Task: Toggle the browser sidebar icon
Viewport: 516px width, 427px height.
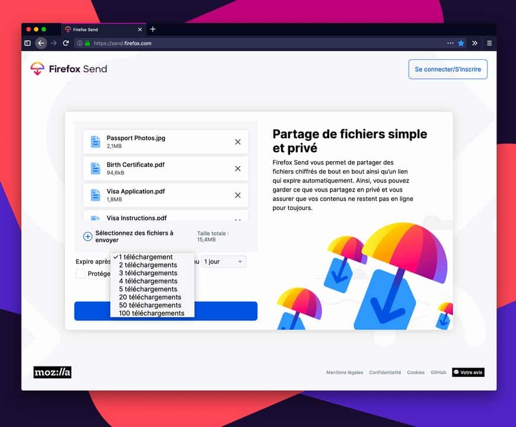Action: tap(28, 43)
